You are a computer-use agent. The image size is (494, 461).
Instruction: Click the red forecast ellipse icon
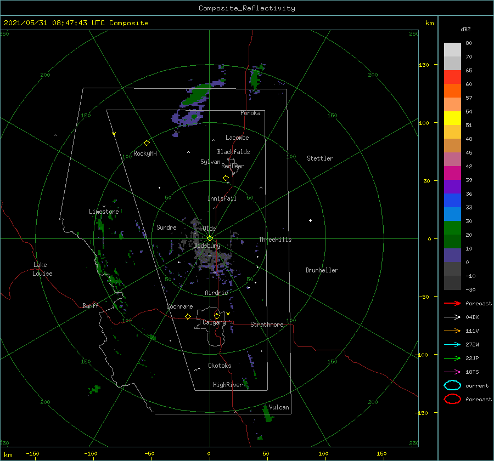tap(452, 399)
